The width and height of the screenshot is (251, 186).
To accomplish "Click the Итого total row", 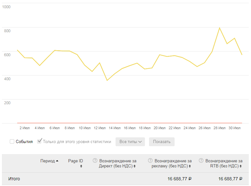I will click(14, 179).
